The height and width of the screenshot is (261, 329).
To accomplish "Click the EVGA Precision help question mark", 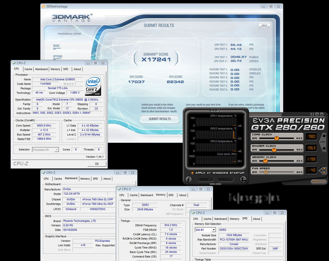I will coord(312,114).
